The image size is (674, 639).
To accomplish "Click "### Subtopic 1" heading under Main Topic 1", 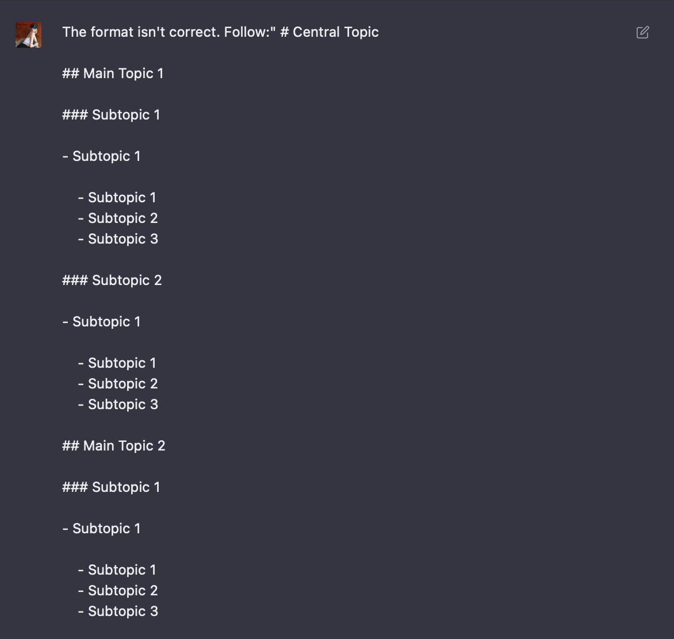I will 111,115.
